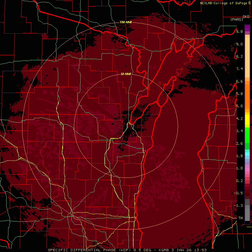Click the 3 JAN 26 date text
The width and height of the screenshot is (252, 252).
(182, 250)
